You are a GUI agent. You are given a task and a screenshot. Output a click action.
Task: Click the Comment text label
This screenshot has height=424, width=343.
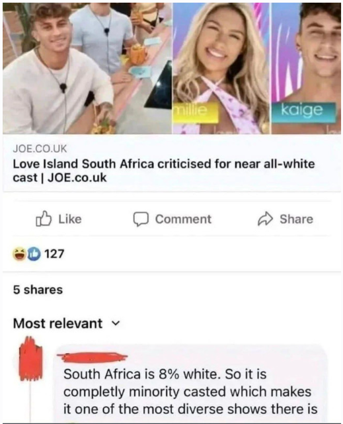click(x=183, y=219)
